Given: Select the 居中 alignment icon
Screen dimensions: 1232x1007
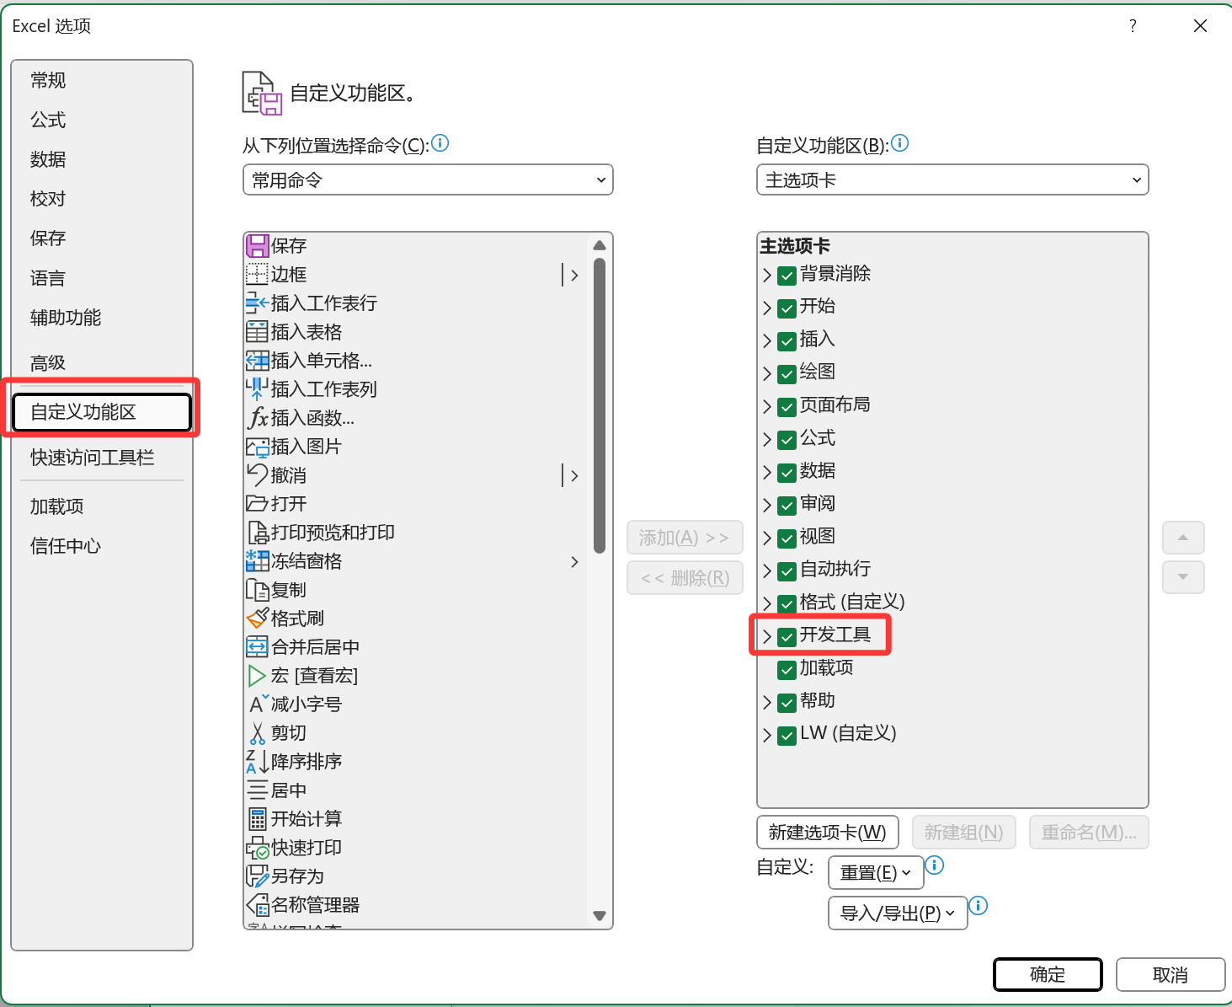Looking at the screenshot, I should click(257, 790).
